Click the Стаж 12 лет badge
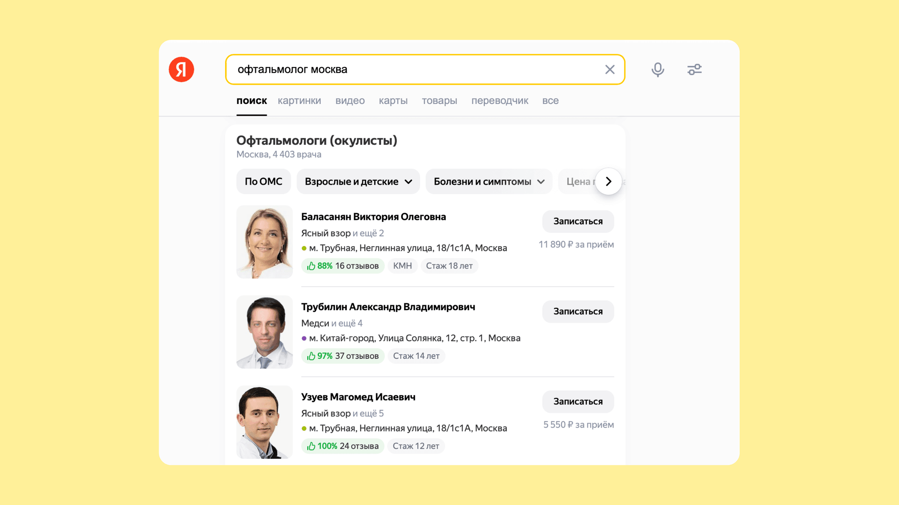 (x=416, y=446)
